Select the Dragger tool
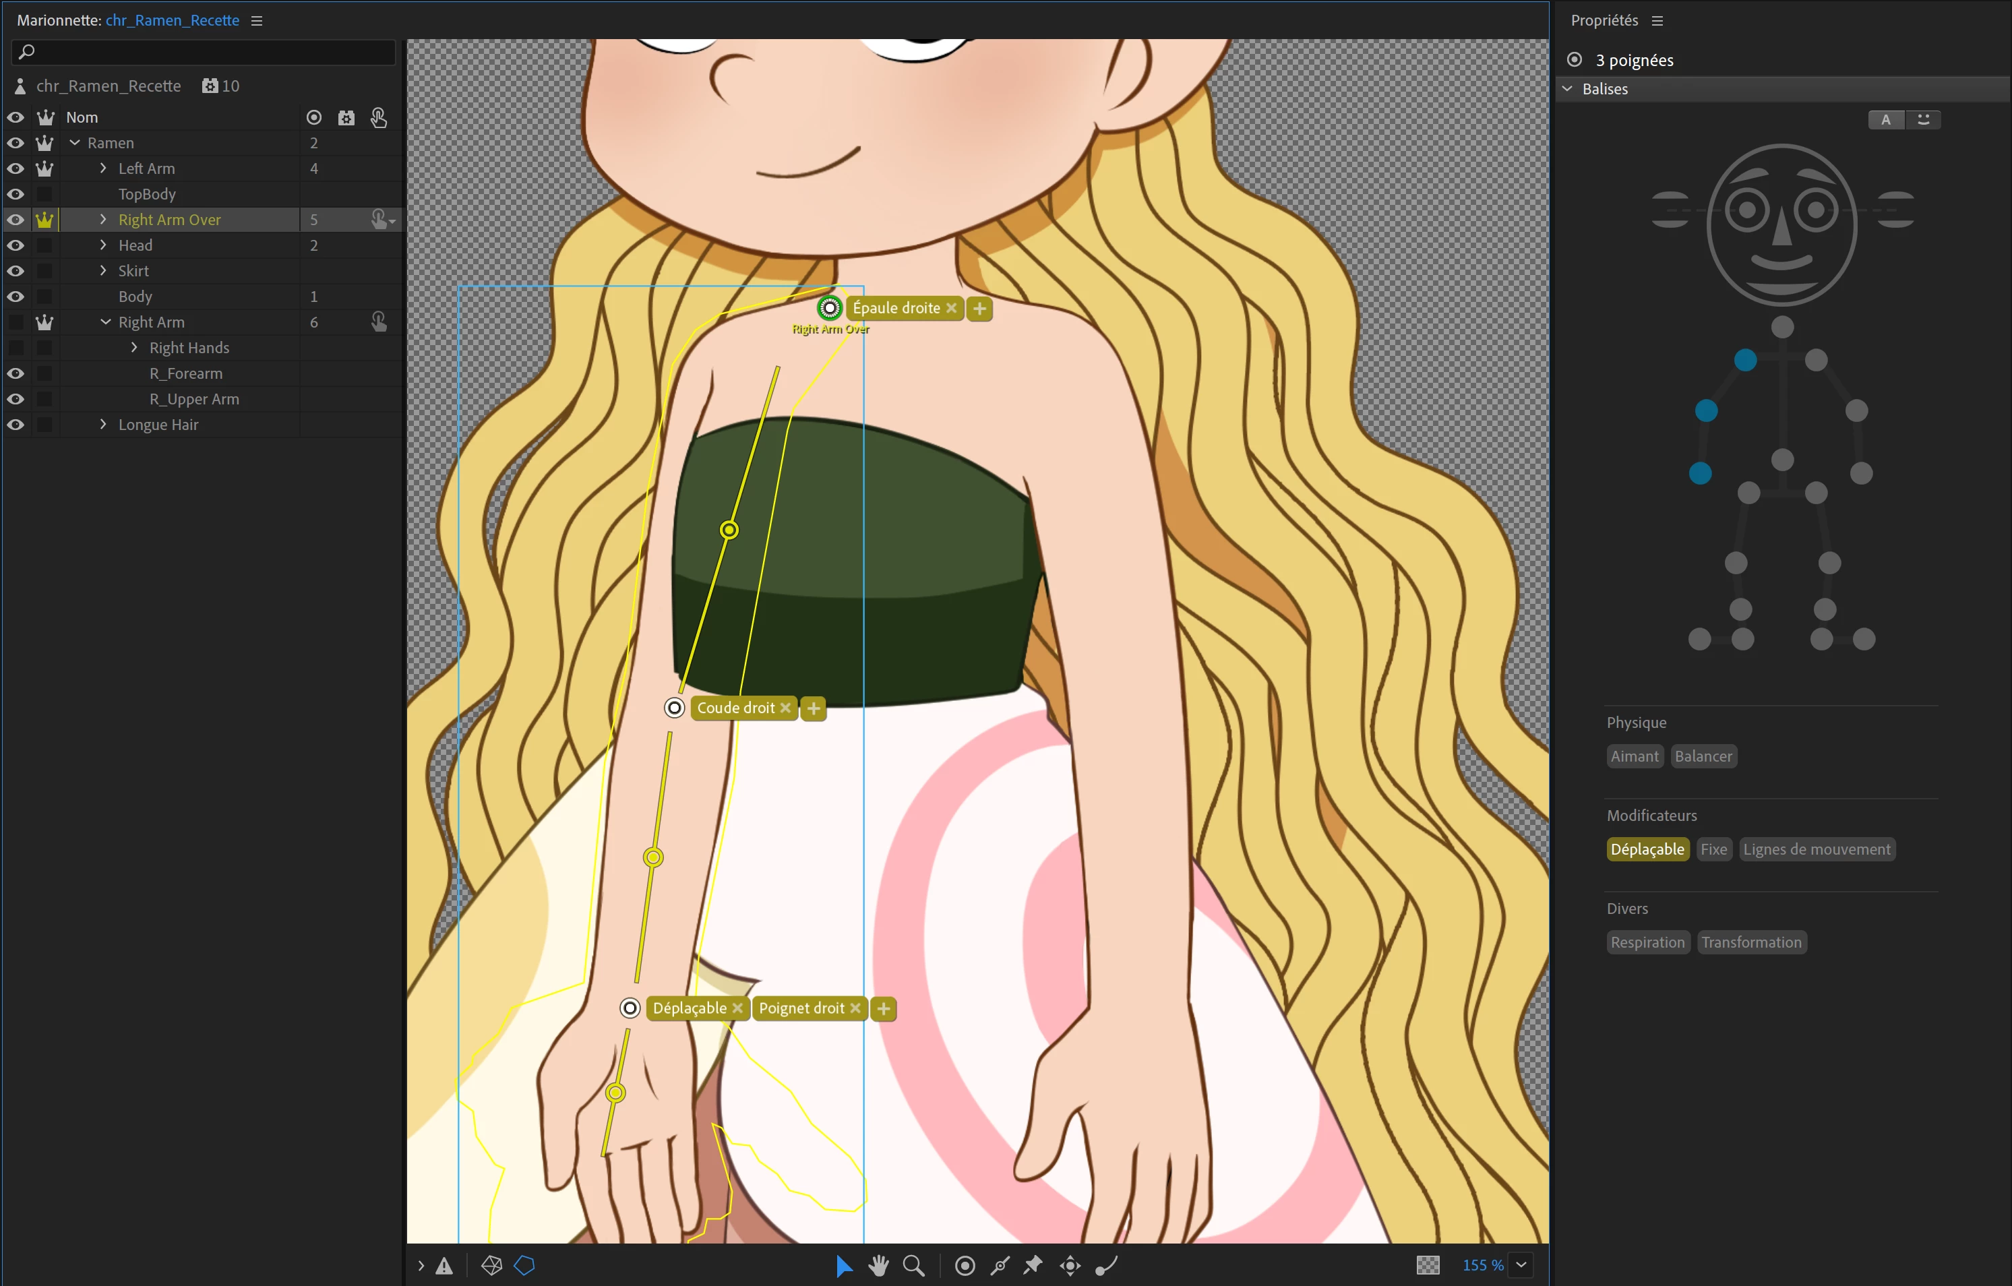Image resolution: width=2012 pixels, height=1286 pixels. point(1070,1265)
